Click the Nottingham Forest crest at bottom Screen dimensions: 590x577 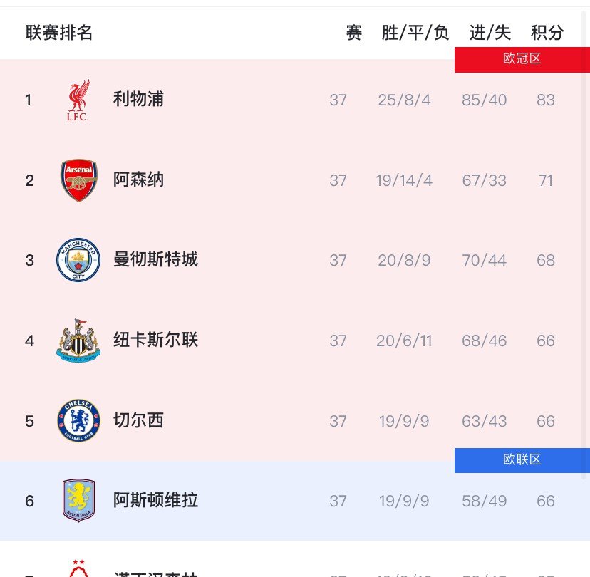point(78,568)
